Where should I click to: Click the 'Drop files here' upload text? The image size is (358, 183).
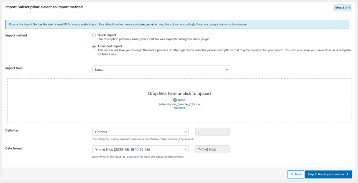pyautogui.click(x=179, y=93)
